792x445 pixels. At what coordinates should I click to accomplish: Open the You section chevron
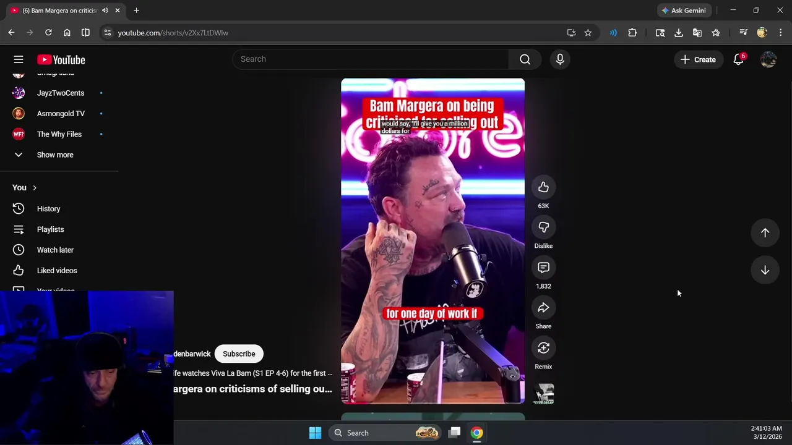click(x=35, y=188)
